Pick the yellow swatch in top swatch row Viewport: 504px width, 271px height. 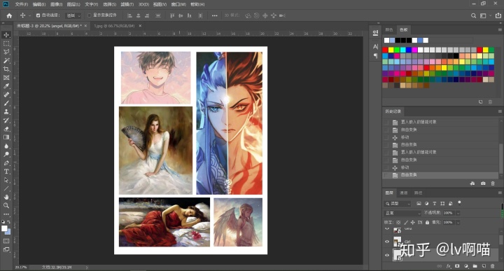(391, 50)
